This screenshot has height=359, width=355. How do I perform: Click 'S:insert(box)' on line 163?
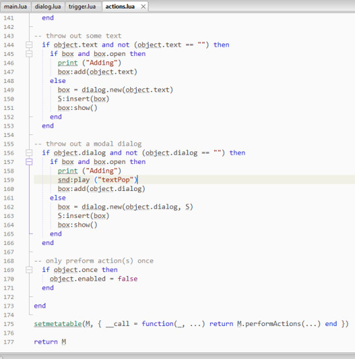83,216
